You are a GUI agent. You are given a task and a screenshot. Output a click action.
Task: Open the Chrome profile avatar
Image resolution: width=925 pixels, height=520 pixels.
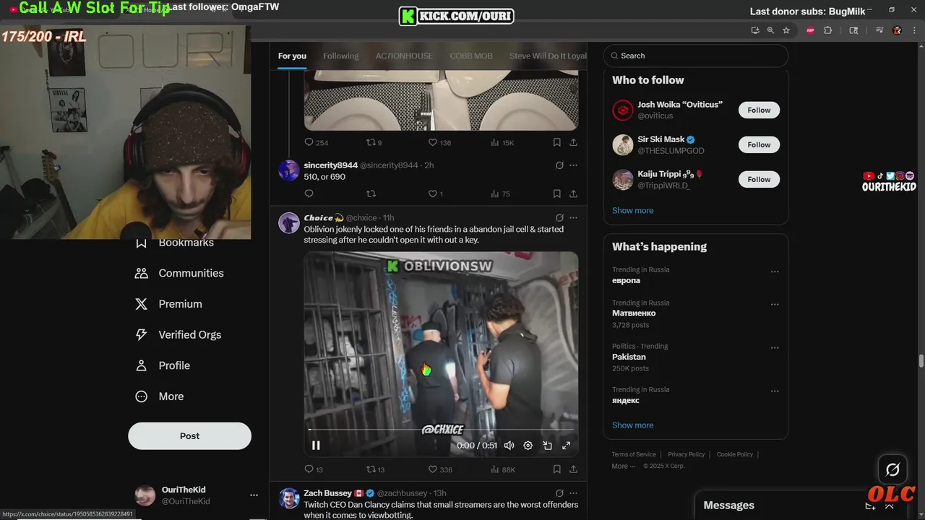tap(898, 30)
